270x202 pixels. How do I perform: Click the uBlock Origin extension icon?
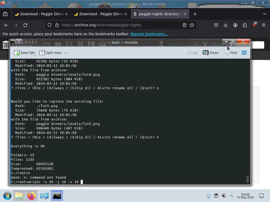tap(254, 25)
